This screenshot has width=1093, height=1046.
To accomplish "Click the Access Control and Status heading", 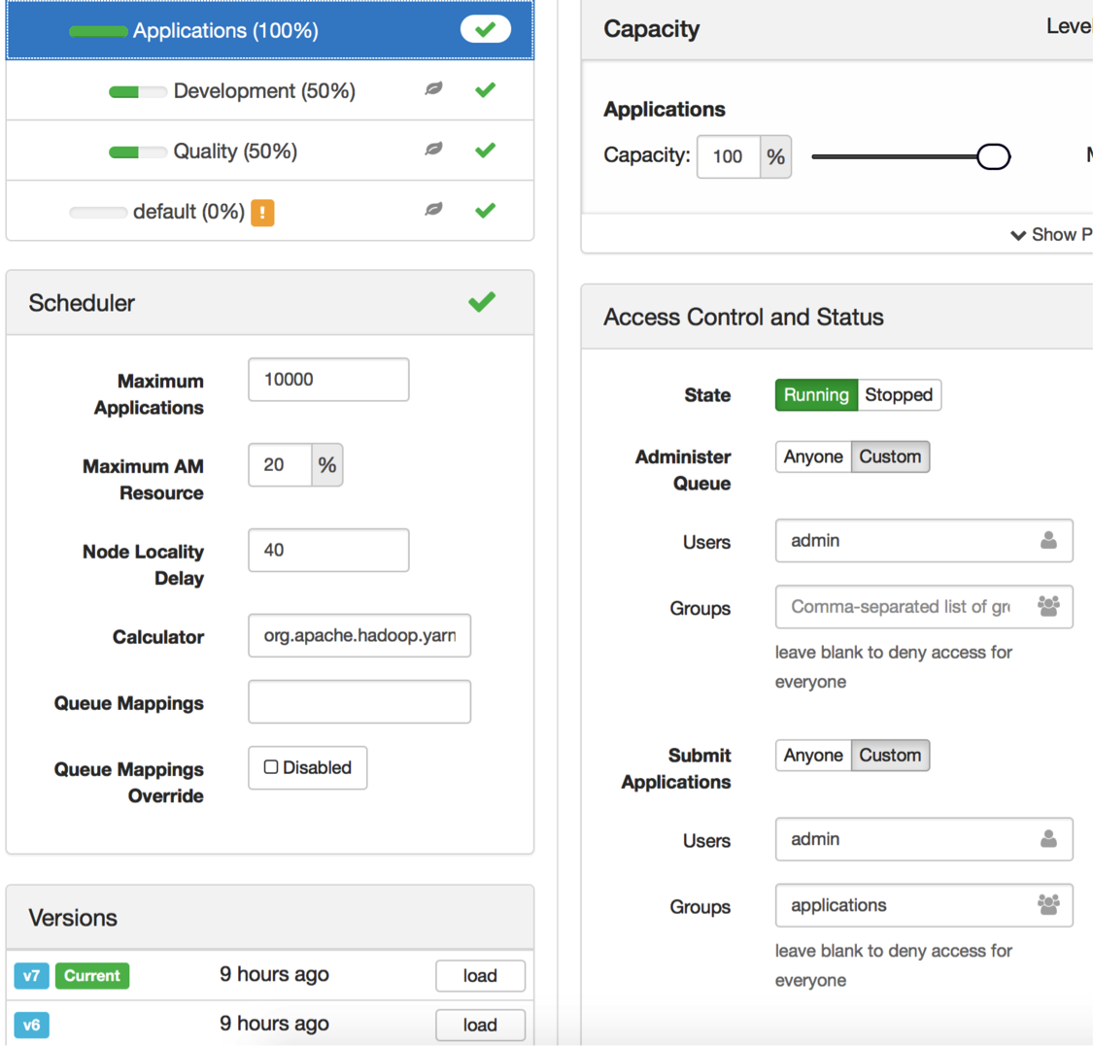I will (743, 317).
